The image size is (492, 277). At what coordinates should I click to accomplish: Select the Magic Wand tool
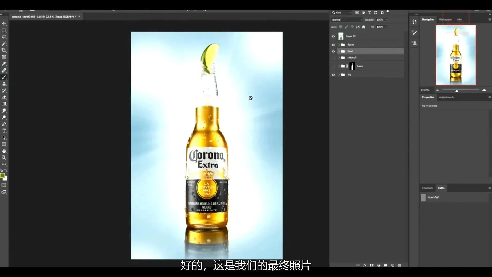[4, 44]
